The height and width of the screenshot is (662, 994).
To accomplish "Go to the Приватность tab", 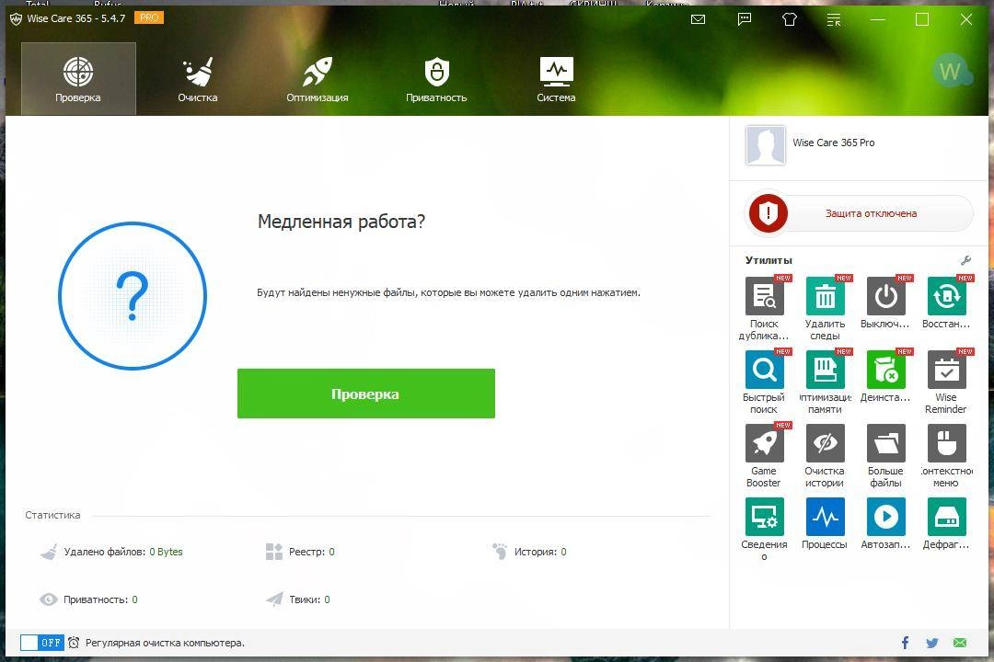I will tap(436, 78).
